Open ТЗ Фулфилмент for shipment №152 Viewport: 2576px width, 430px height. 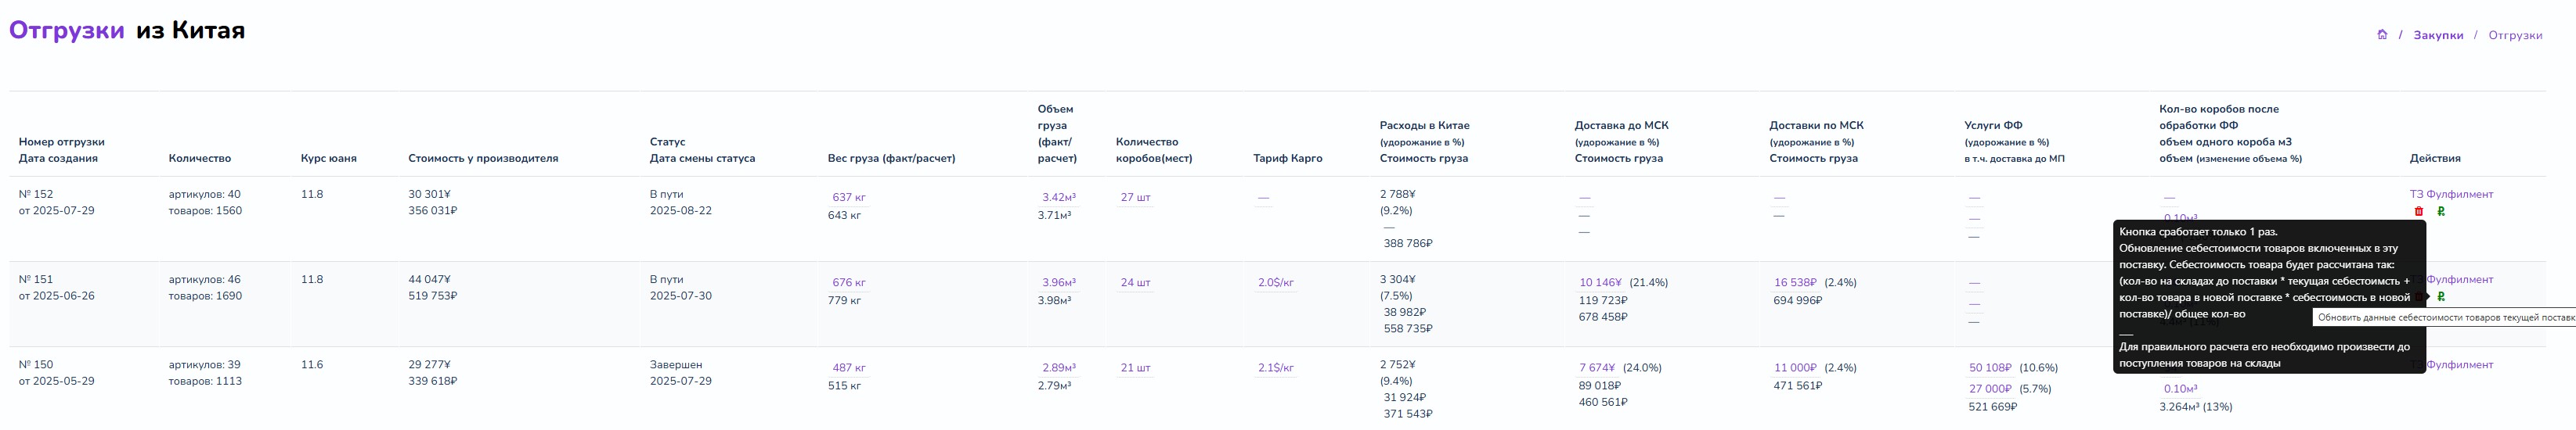coord(2451,195)
